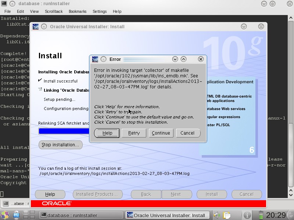Viewport: 294px width, 220px height.
Task: Click the 'Error in invoking target' message text
Action: (148, 78)
